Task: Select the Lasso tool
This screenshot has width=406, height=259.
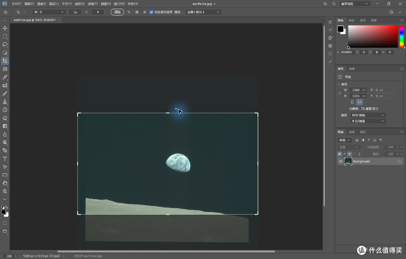Action: tap(5, 44)
